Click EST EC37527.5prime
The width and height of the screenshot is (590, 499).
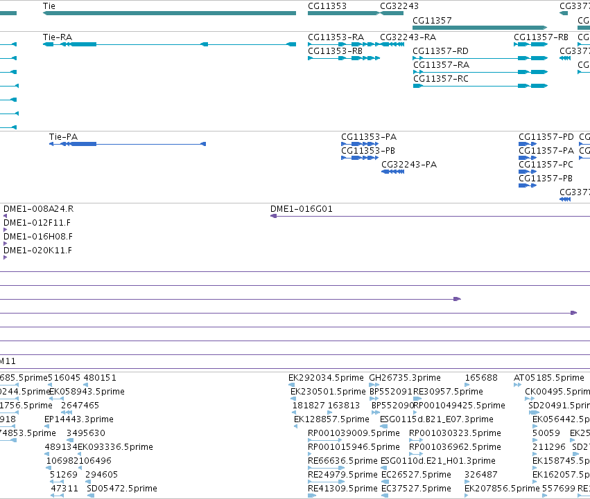[x=416, y=489]
